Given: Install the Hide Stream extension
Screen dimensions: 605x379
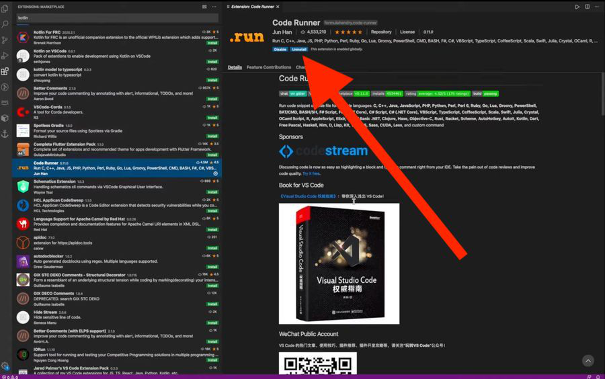Looking at the screenshot, I should coord(212,323).
